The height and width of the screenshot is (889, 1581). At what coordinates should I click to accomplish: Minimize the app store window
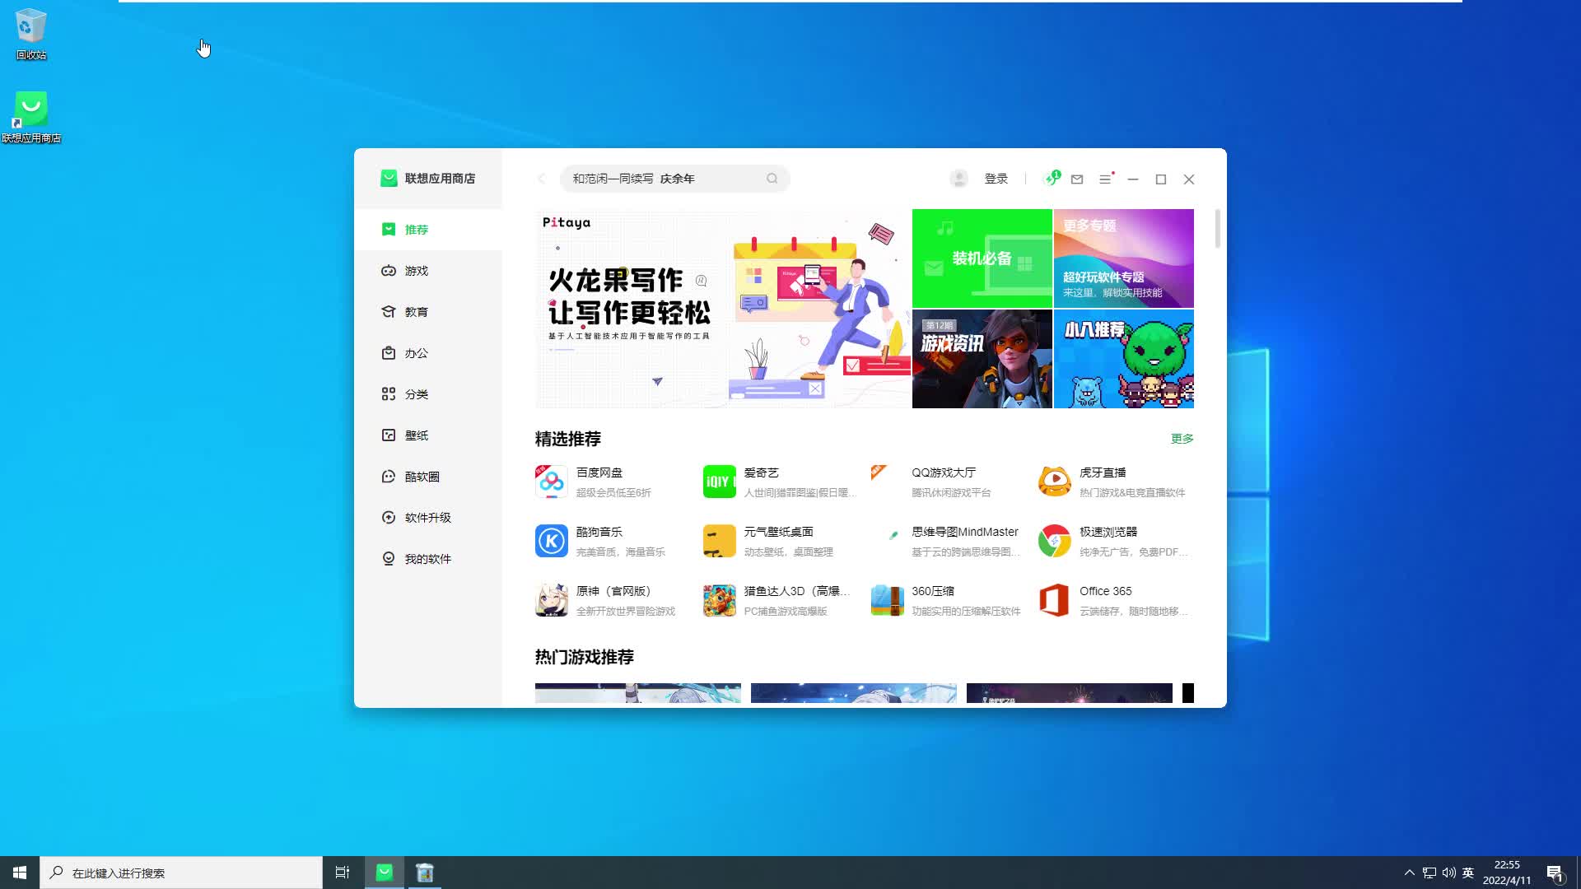click(1133, 179)
